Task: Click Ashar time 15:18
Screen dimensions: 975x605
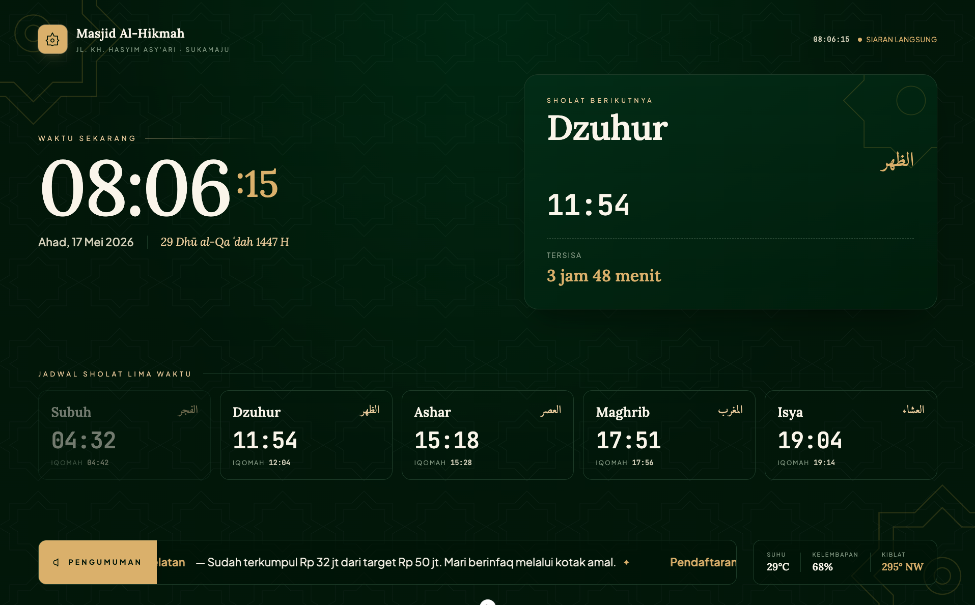Action: (x=447, y=441)
